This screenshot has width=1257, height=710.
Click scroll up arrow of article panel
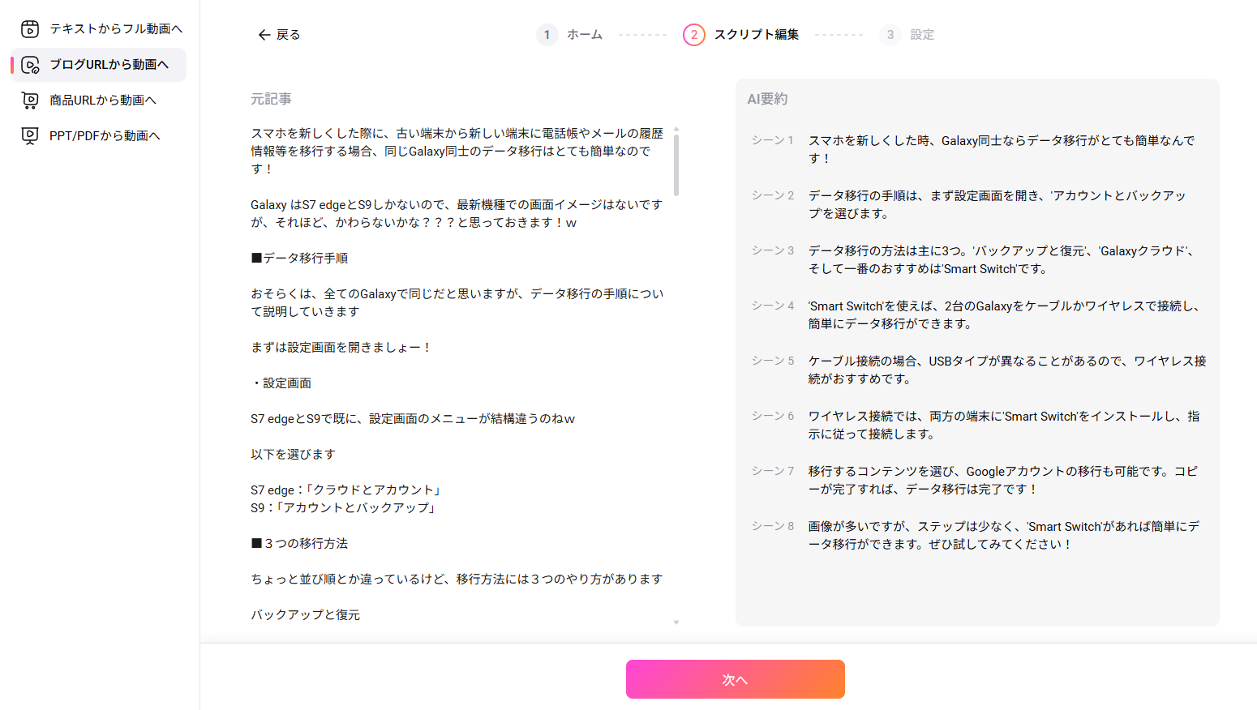pyautogui.click(x=676, y=129)
